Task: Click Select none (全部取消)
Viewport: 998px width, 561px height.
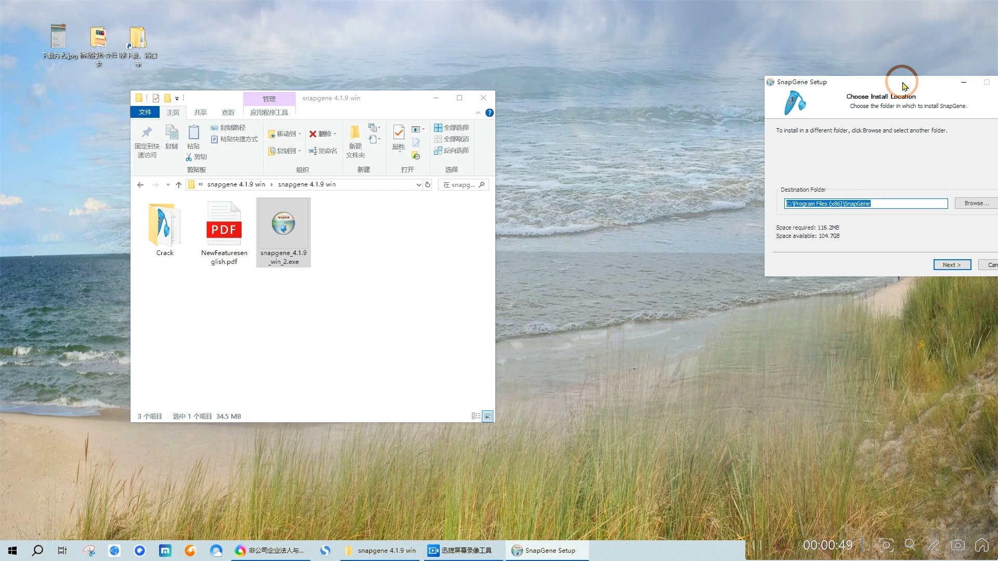Action: point(451,139)
